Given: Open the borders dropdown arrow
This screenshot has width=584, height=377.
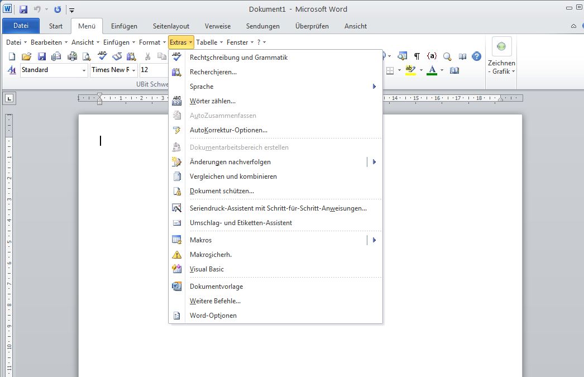Looking at the screenshot, I should coord(399,70).
